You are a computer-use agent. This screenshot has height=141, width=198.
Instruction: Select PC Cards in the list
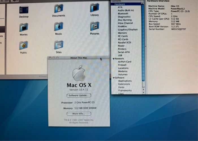tap(123, 36)
